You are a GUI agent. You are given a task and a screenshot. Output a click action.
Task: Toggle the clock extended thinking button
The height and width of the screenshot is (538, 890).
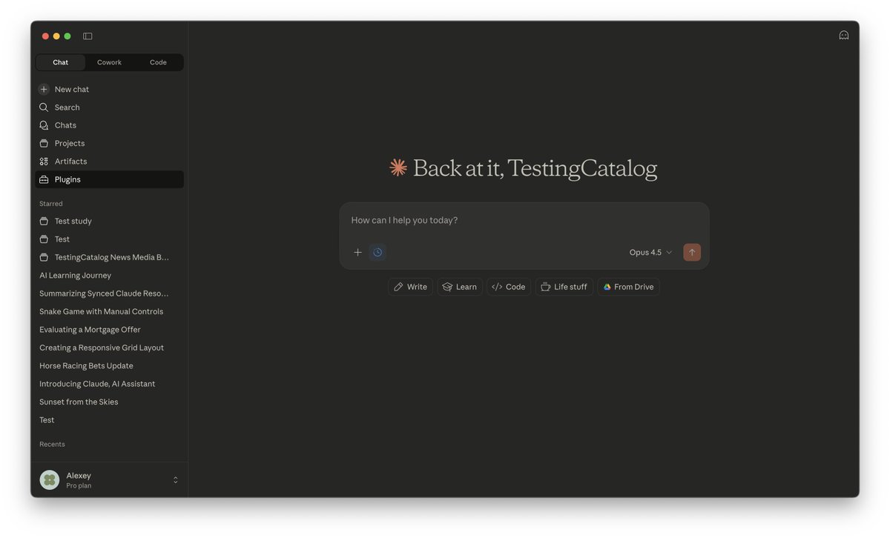coord(378,252)
